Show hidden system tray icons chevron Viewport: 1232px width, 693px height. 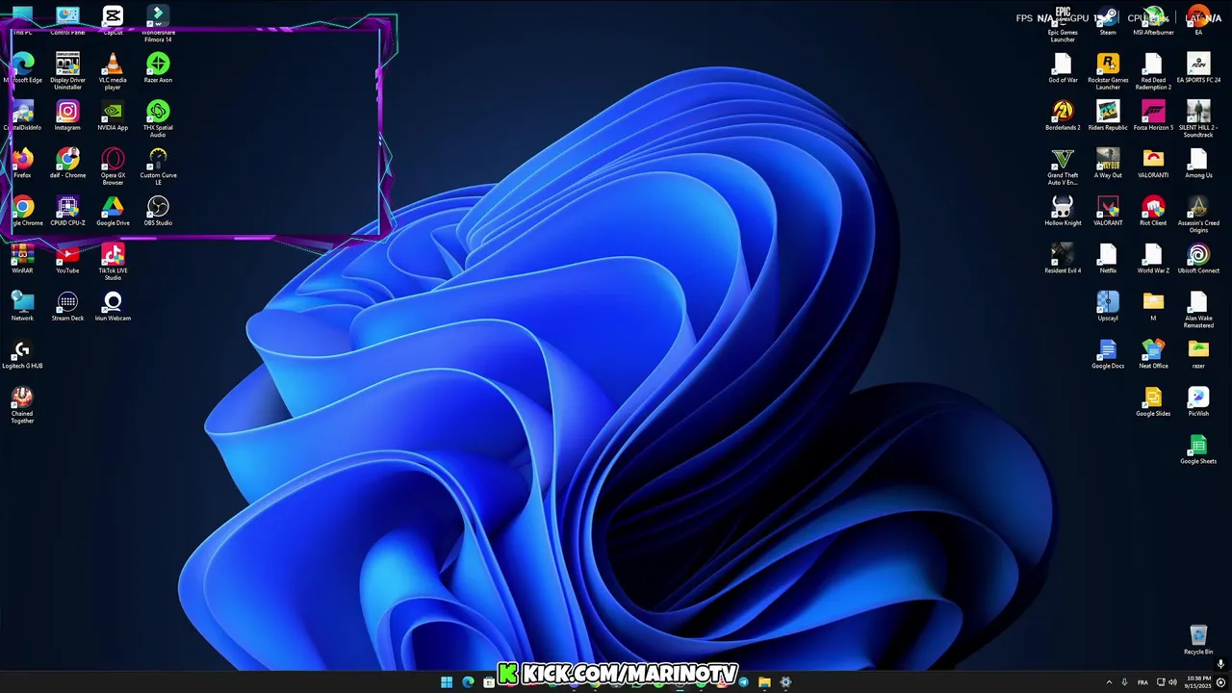1109,682
